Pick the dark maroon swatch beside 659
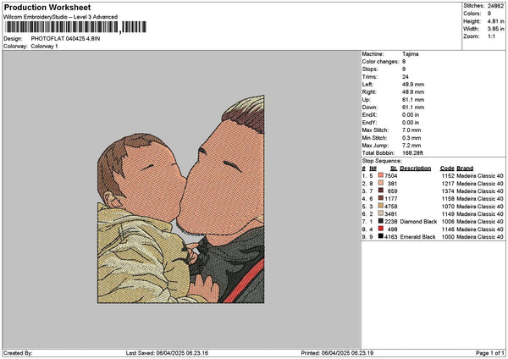Image resolution: width=508 pixels, height=359 pixels. [x=381, y=191]
